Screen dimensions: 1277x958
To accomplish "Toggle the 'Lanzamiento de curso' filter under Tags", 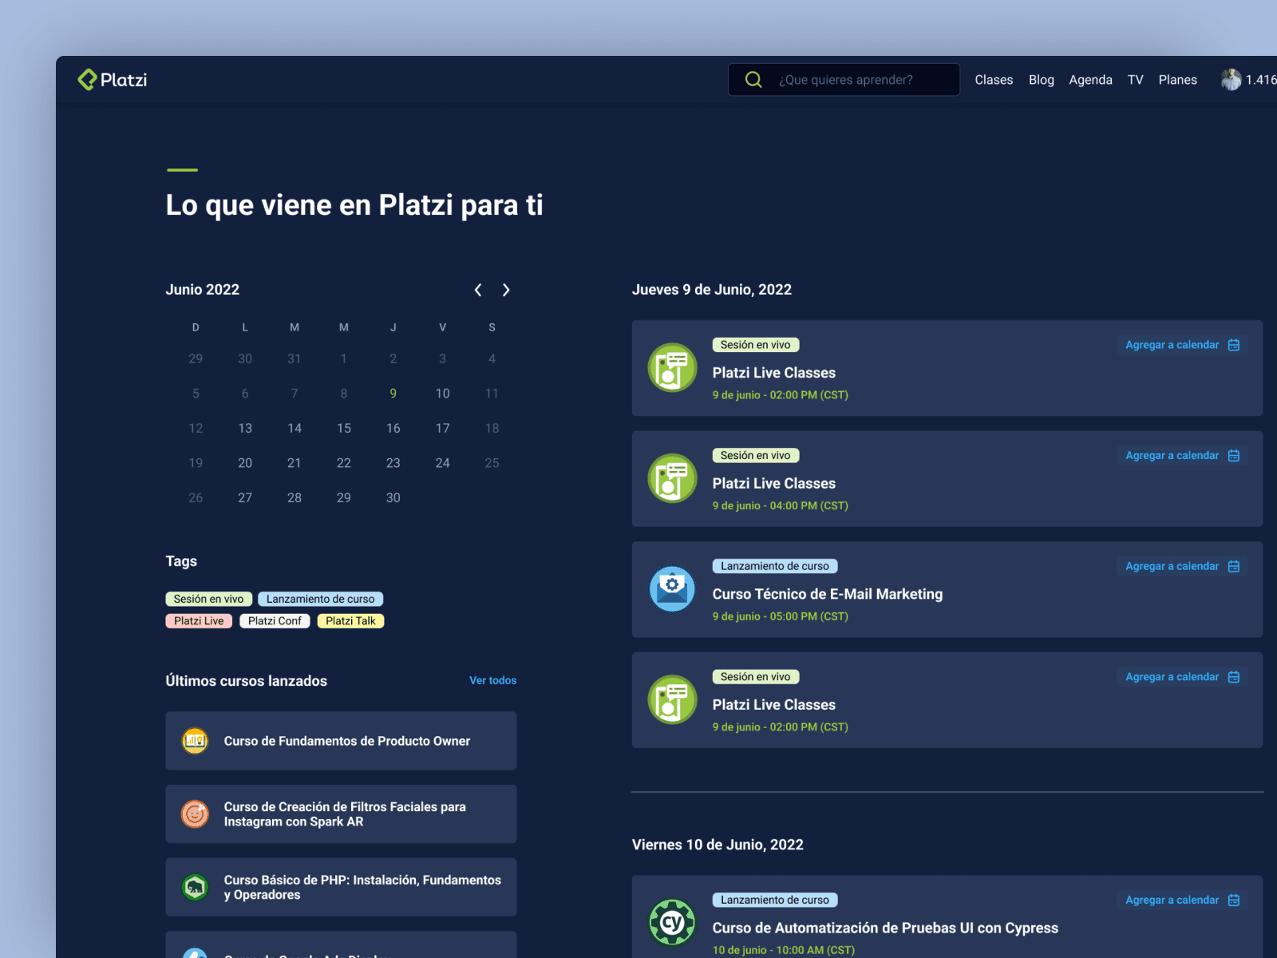I will 321,599.
